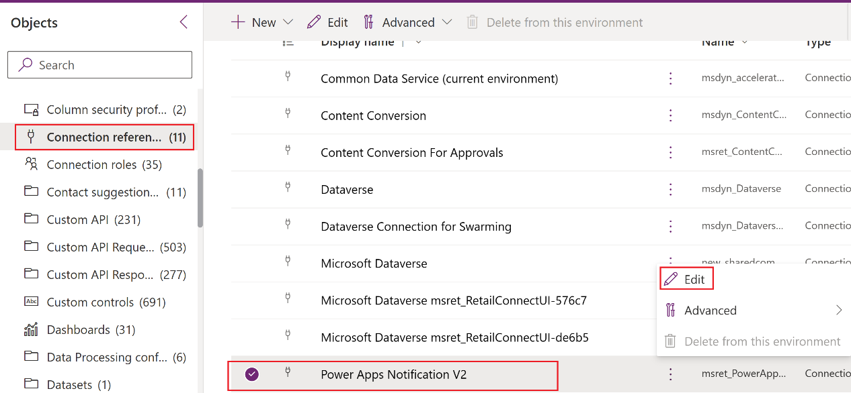Click plug icon of Dataverse Connection for Swarming
Screen dimensions: 851x393
(288, 224)
